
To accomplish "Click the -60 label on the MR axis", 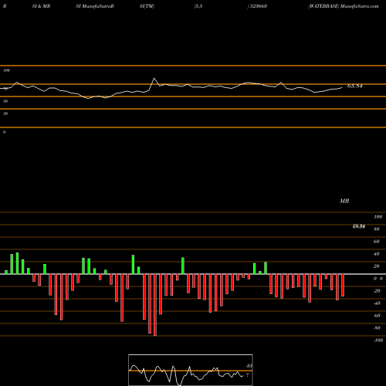I will click(377, 316).
